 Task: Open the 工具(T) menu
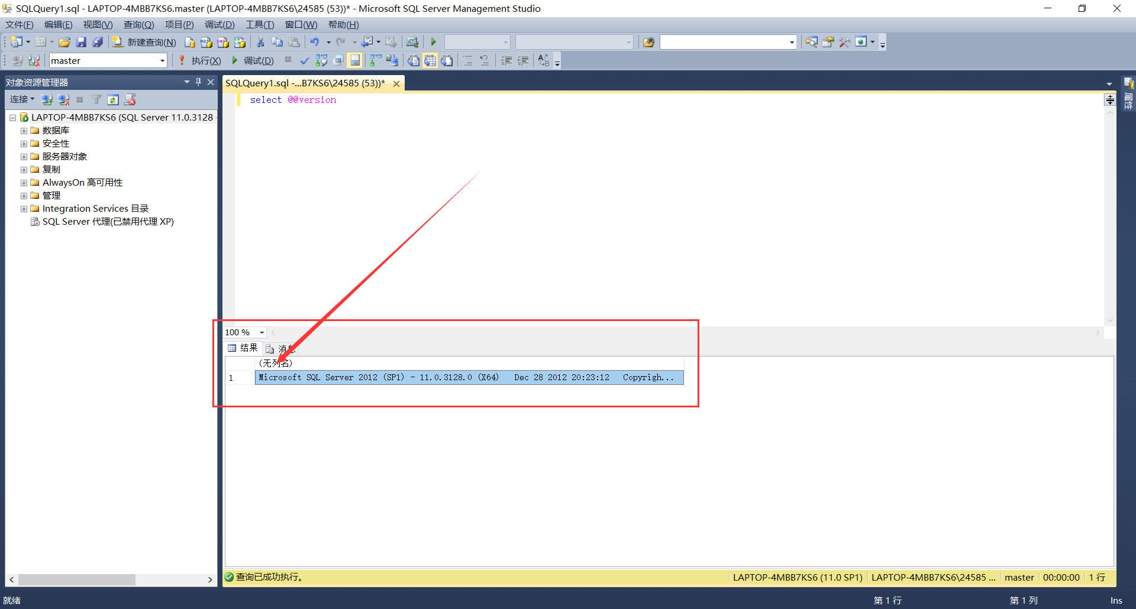(260, 24)
